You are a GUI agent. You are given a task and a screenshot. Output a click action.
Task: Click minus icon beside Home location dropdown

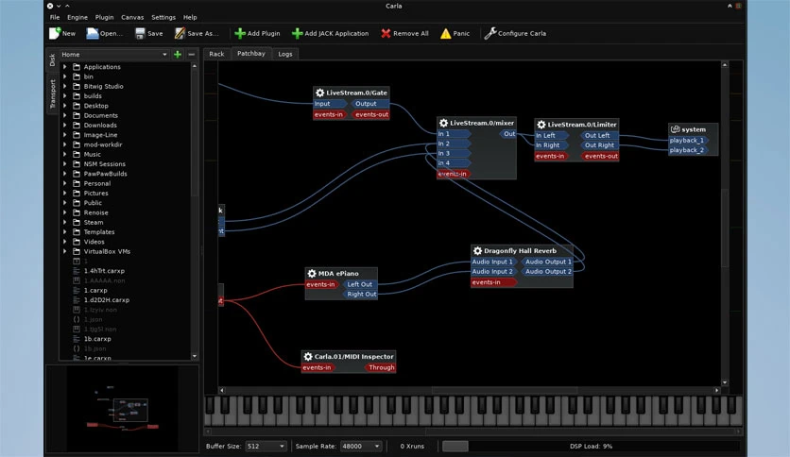tap(192, 55)
